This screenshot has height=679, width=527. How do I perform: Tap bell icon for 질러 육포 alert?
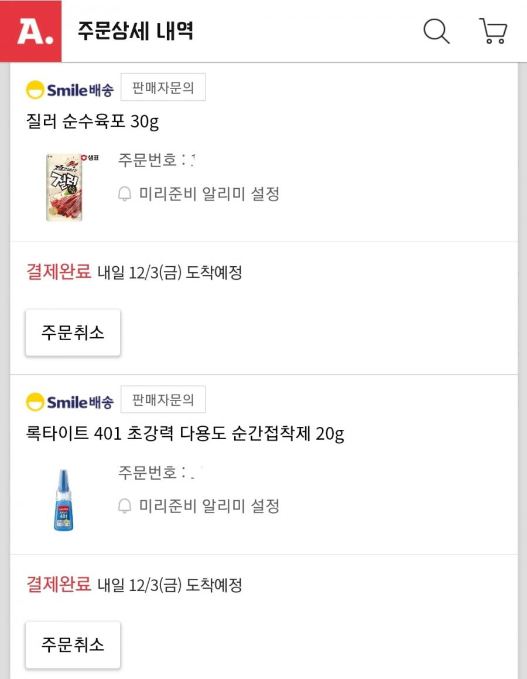click(x=125, y=193)
